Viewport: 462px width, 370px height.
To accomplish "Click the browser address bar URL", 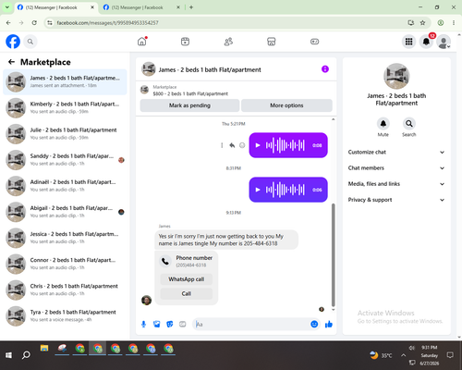I will click(x=107, y=23).
